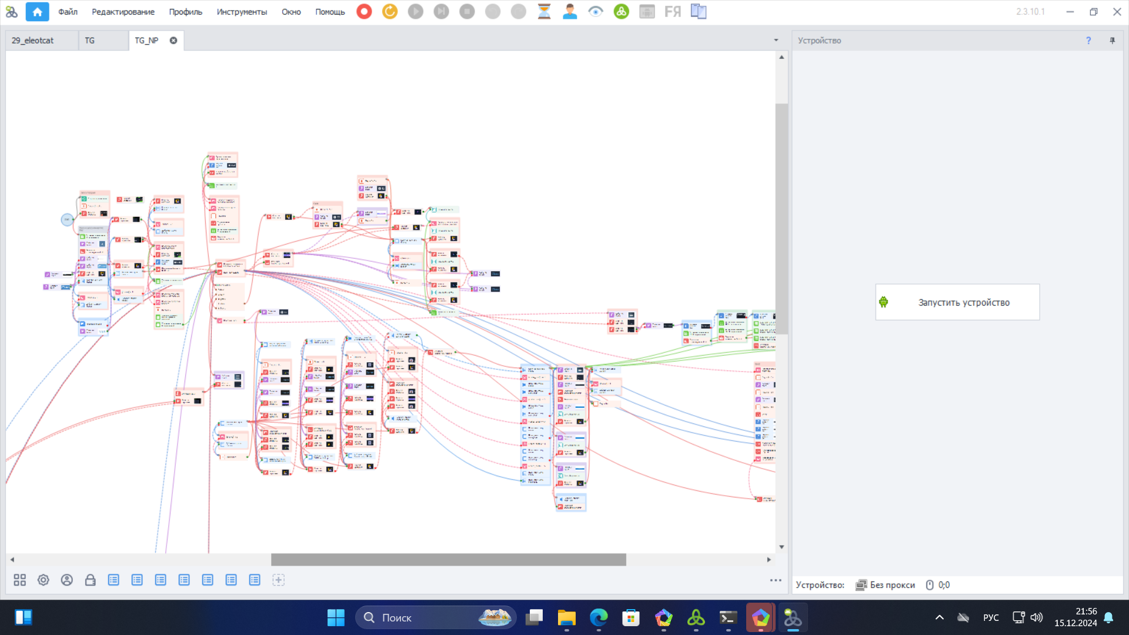Image resolution: width=1129 pixels, height=635 pixels.
Task: Open the settings gear icon at bottom
Action: pyautogui.click(x=43, y=580)
